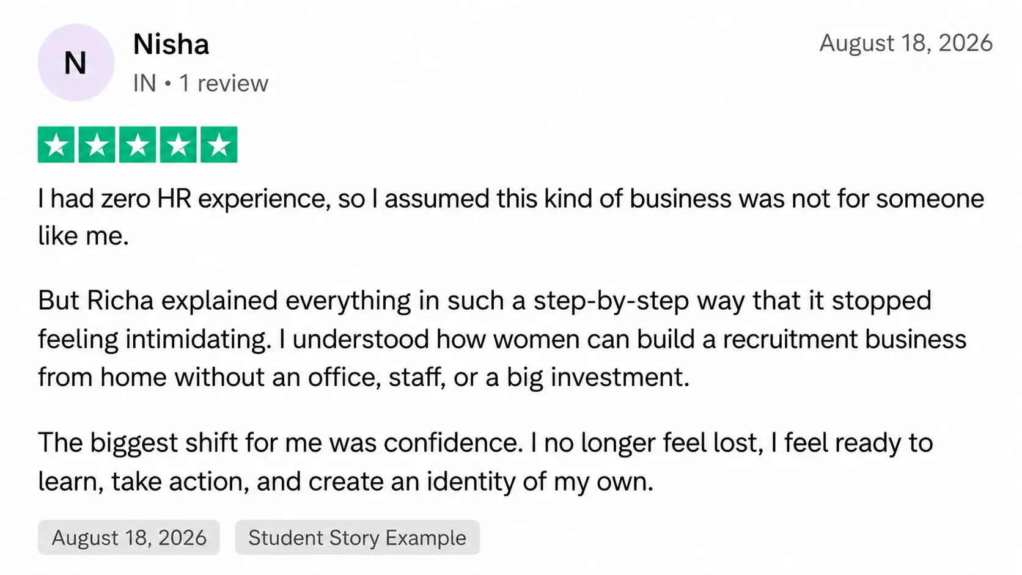Click the '1 review' count text
Viewport: 1022px width, 575px height.
tap(224, 83)
